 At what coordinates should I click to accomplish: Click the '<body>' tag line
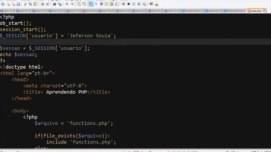click(20, 111)
